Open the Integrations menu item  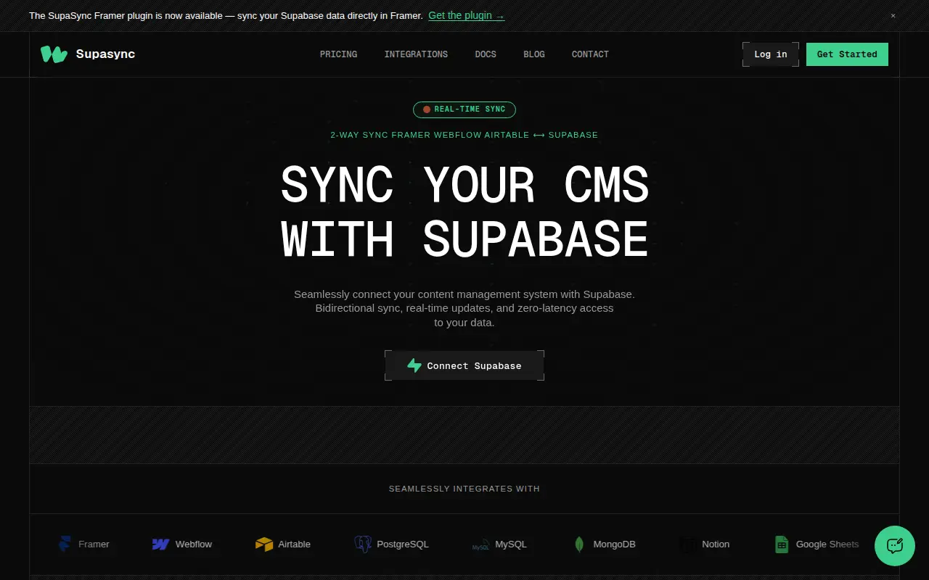pyautogui.click(x=416, y=54)
